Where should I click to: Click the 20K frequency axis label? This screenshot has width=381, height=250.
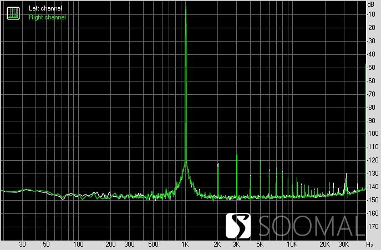(x=324, y=244)
